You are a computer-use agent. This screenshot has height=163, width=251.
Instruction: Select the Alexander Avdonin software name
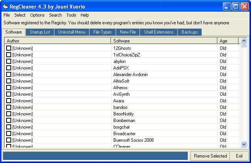pyautogui.click(x=130, y=75)
